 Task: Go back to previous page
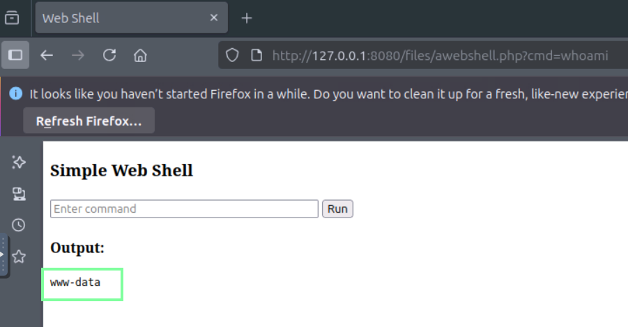tap(47, 55)
